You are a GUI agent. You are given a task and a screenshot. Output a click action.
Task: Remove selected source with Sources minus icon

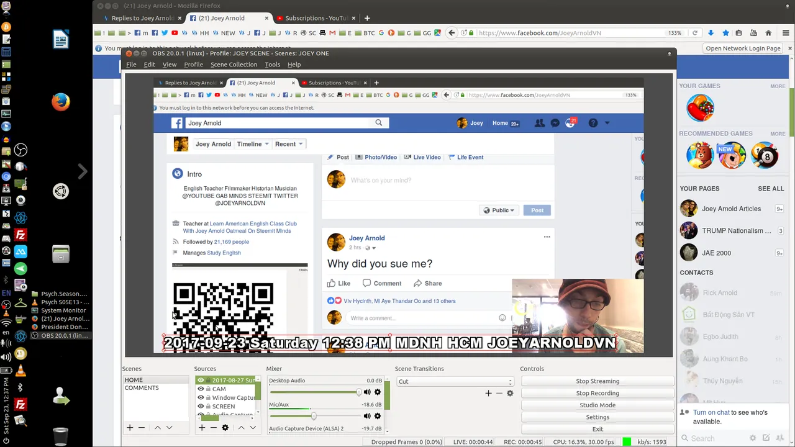pyautogui.click(x=214, y=428)
